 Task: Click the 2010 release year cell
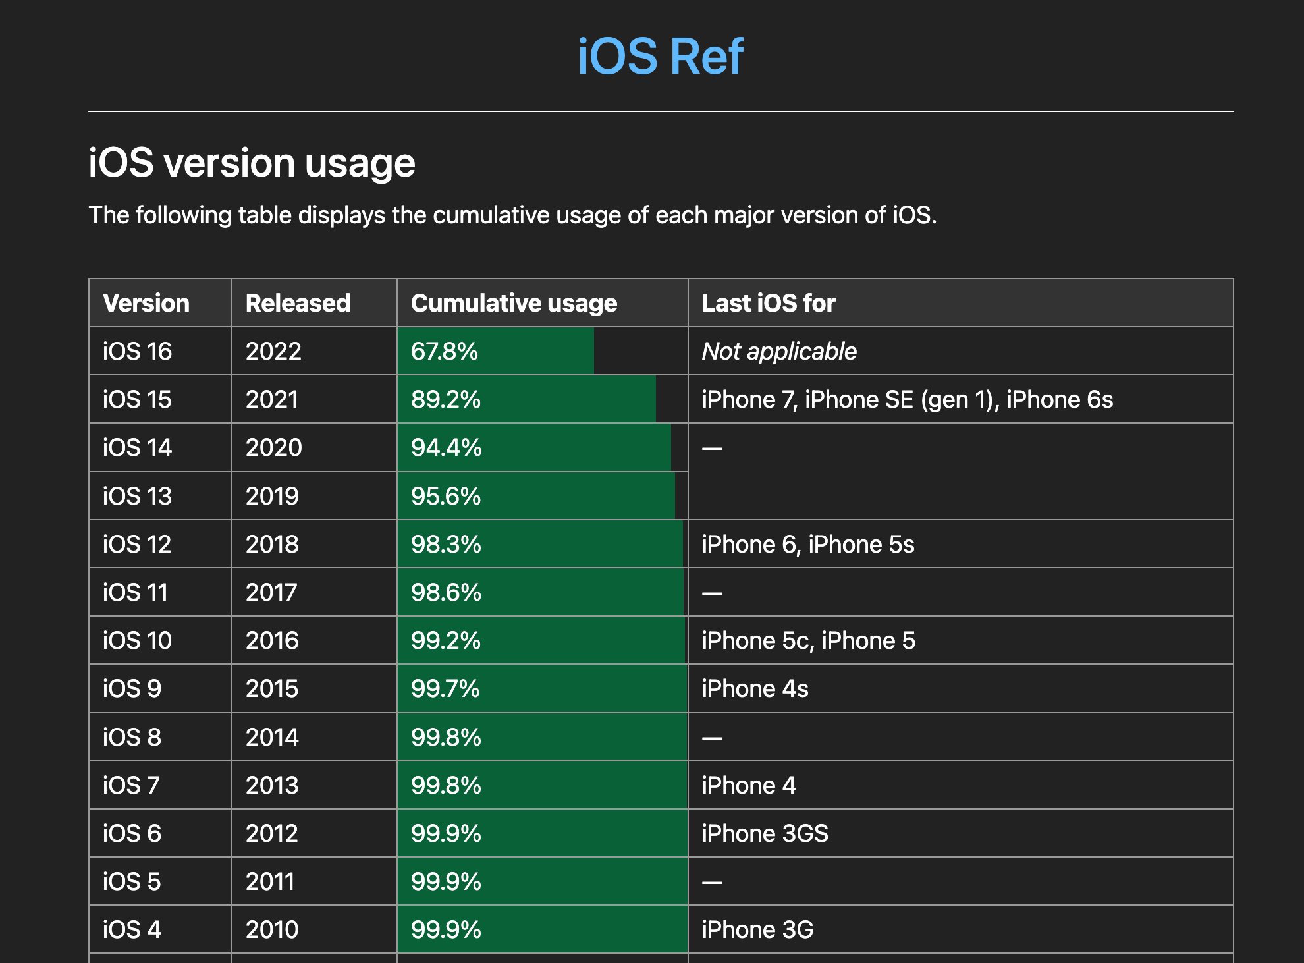314,929
